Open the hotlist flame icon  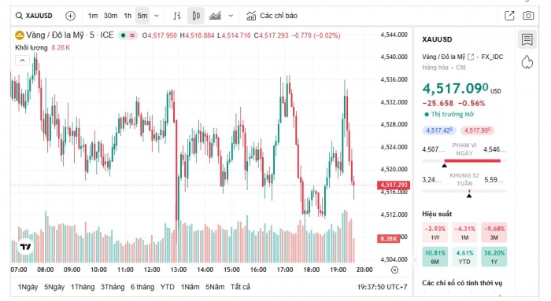tap(527, 62)
